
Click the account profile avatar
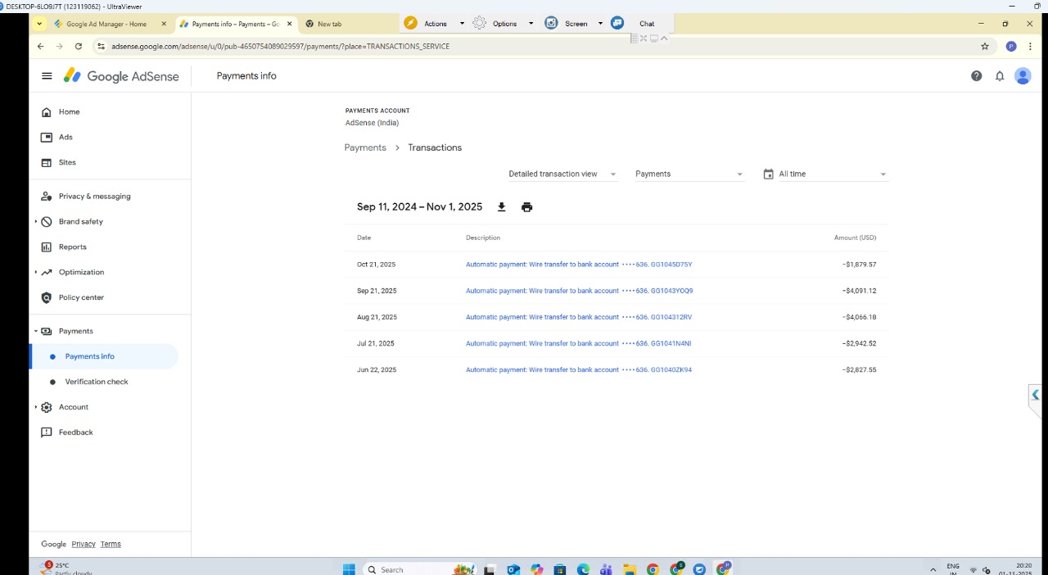[1023, 76]
